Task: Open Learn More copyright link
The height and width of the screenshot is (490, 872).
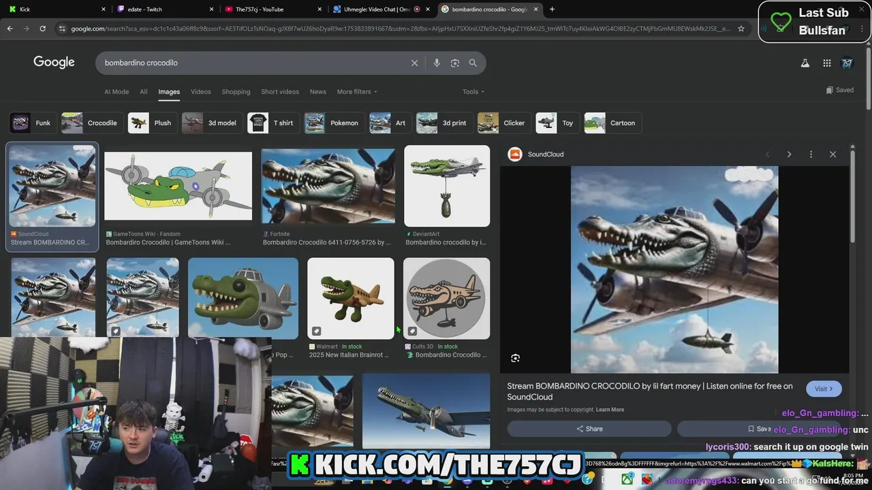Action: point(610,410)
